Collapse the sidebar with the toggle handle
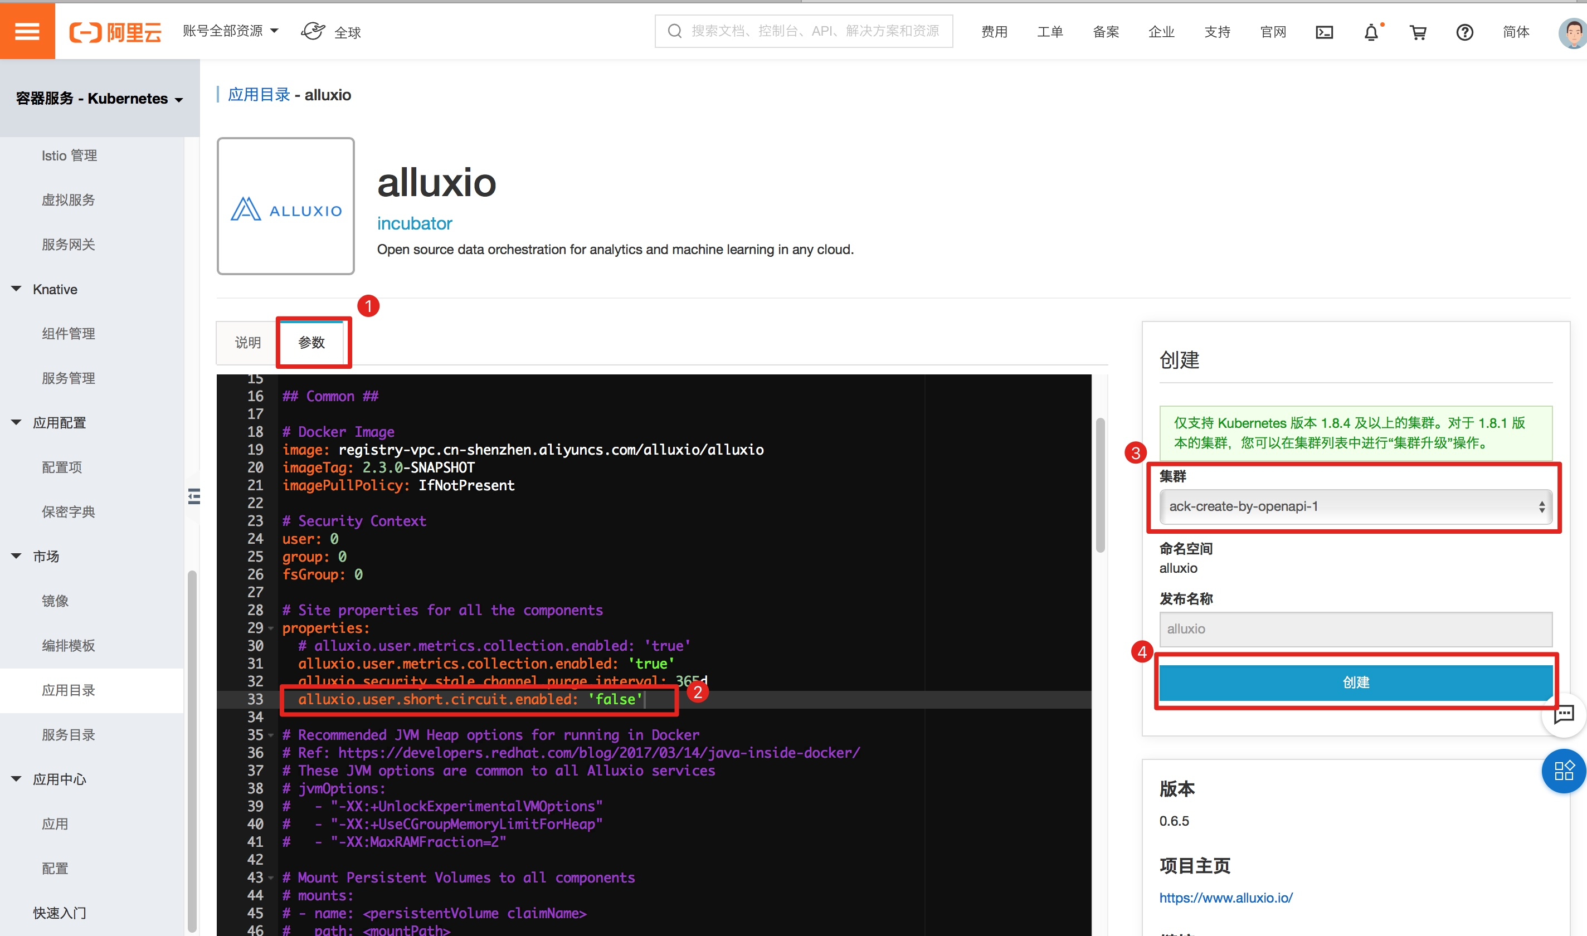This screenshot has height=936, width=1587. [194, 496]
